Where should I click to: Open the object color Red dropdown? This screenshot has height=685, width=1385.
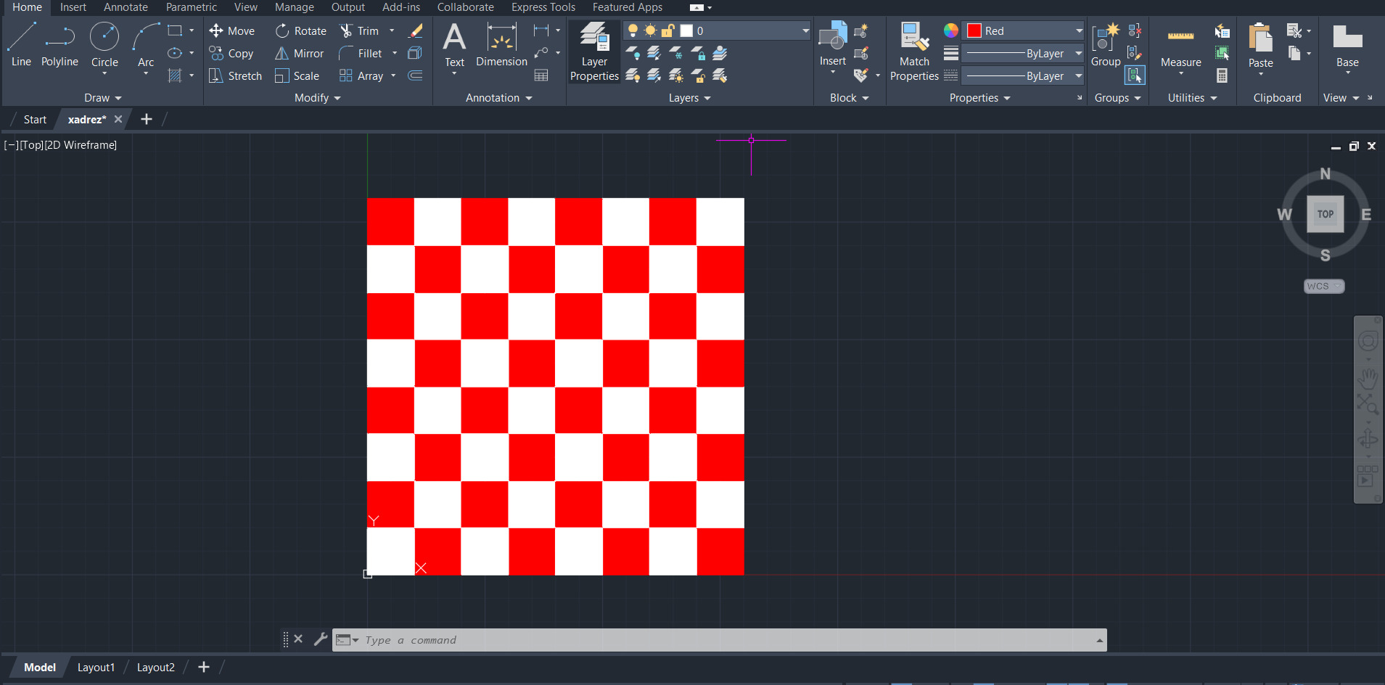pyautogui.click(x=1079, y=30)
